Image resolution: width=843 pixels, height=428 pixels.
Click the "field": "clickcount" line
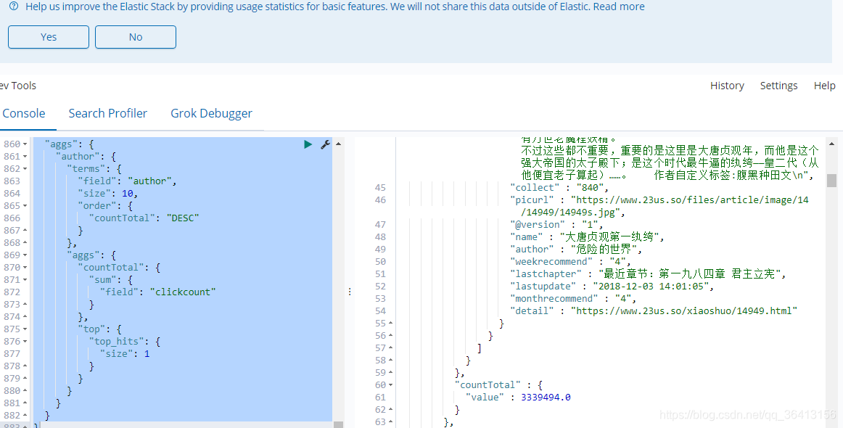[x=158, y=292]
